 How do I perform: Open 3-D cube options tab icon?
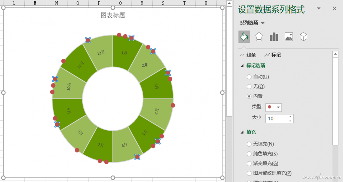[x=304, y=37]
